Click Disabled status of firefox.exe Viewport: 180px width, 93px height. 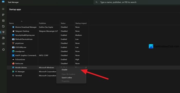pyautogui.click(x=64, y=63)
